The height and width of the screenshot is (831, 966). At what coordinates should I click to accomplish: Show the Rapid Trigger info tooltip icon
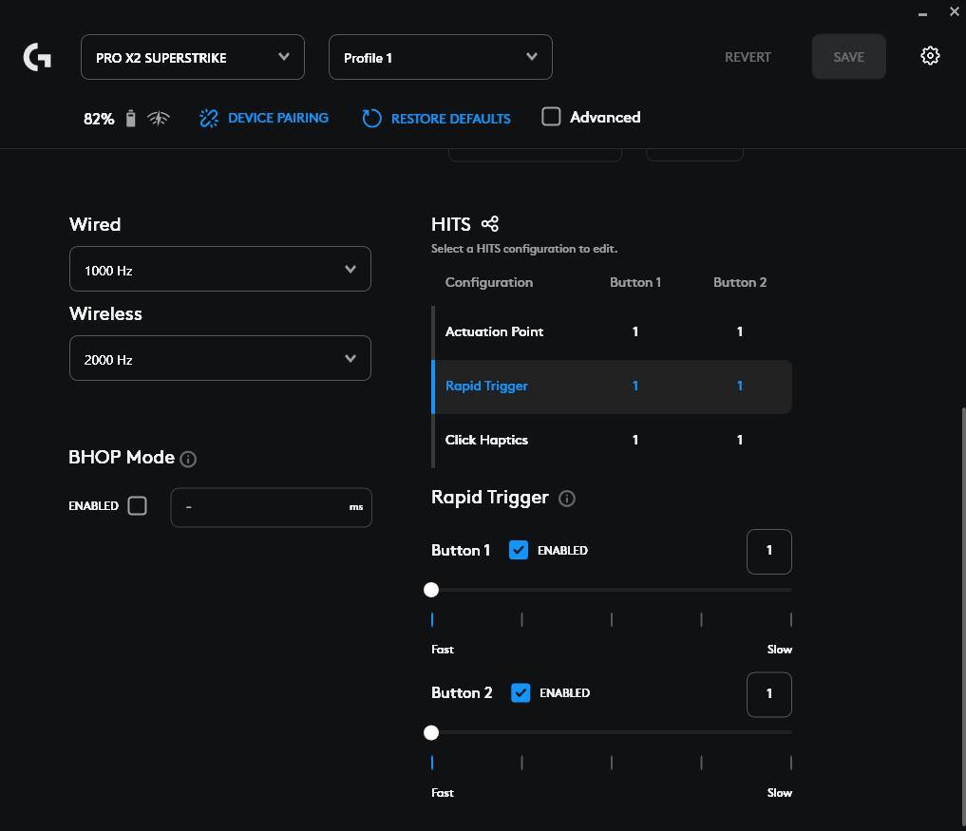(567, 499)
